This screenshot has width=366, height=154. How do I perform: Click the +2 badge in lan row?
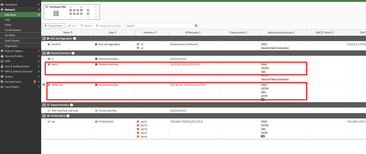[x=263, y=136]
